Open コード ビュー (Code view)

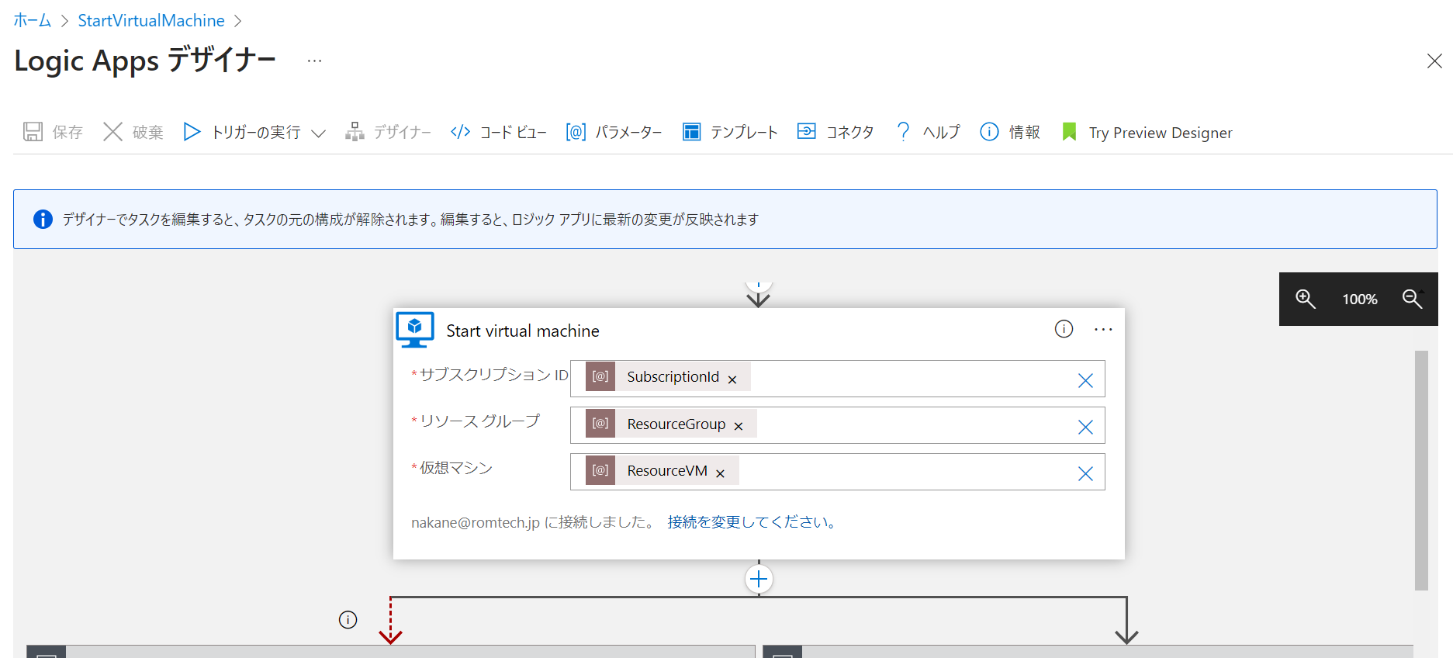tap(498, 132)
